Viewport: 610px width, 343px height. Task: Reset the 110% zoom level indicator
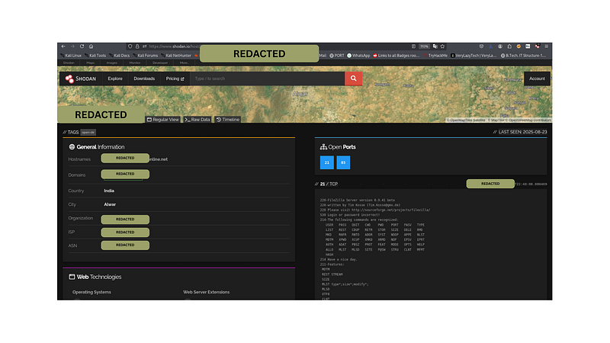(424, 46)
